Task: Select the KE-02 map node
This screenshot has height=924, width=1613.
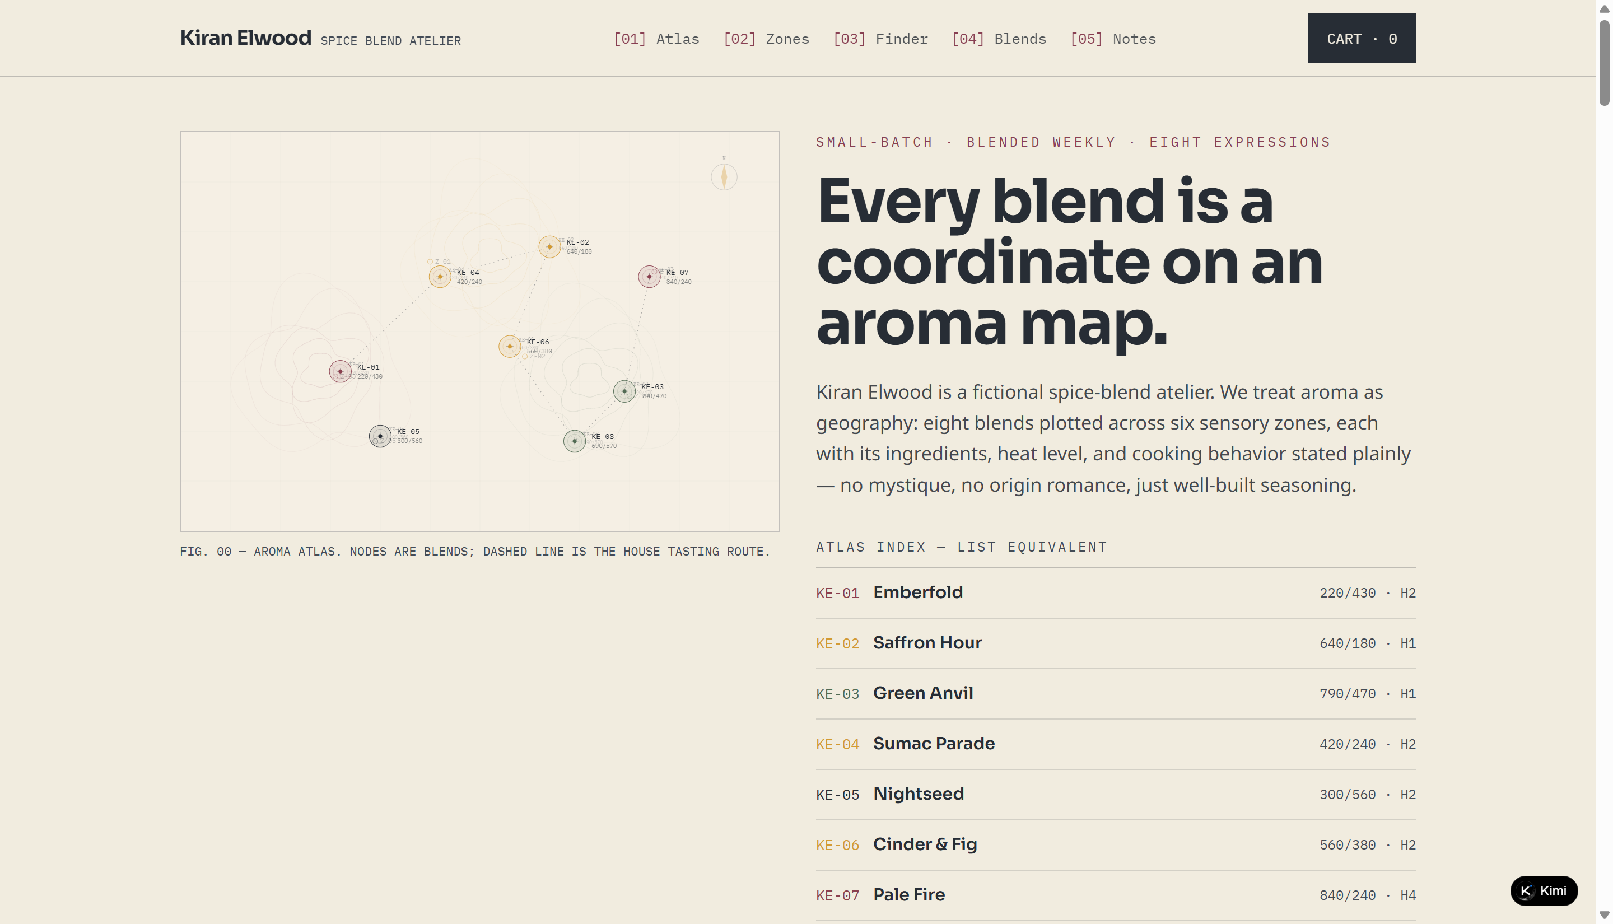Action: click(549, 247)
